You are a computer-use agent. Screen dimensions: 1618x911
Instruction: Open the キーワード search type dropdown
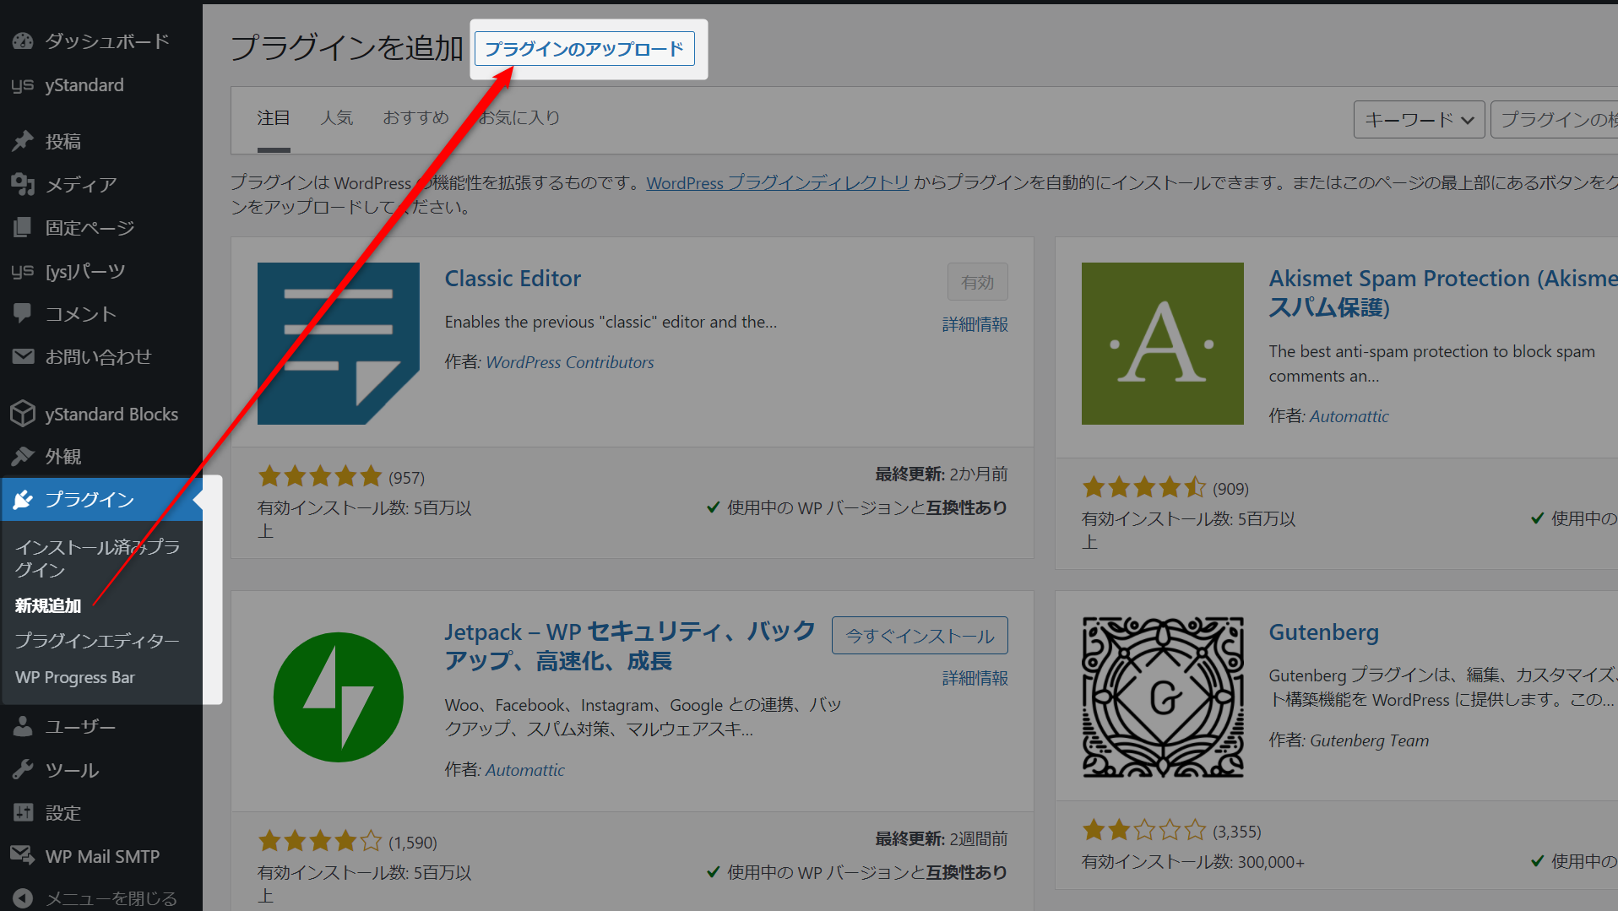click(1419, 120)
